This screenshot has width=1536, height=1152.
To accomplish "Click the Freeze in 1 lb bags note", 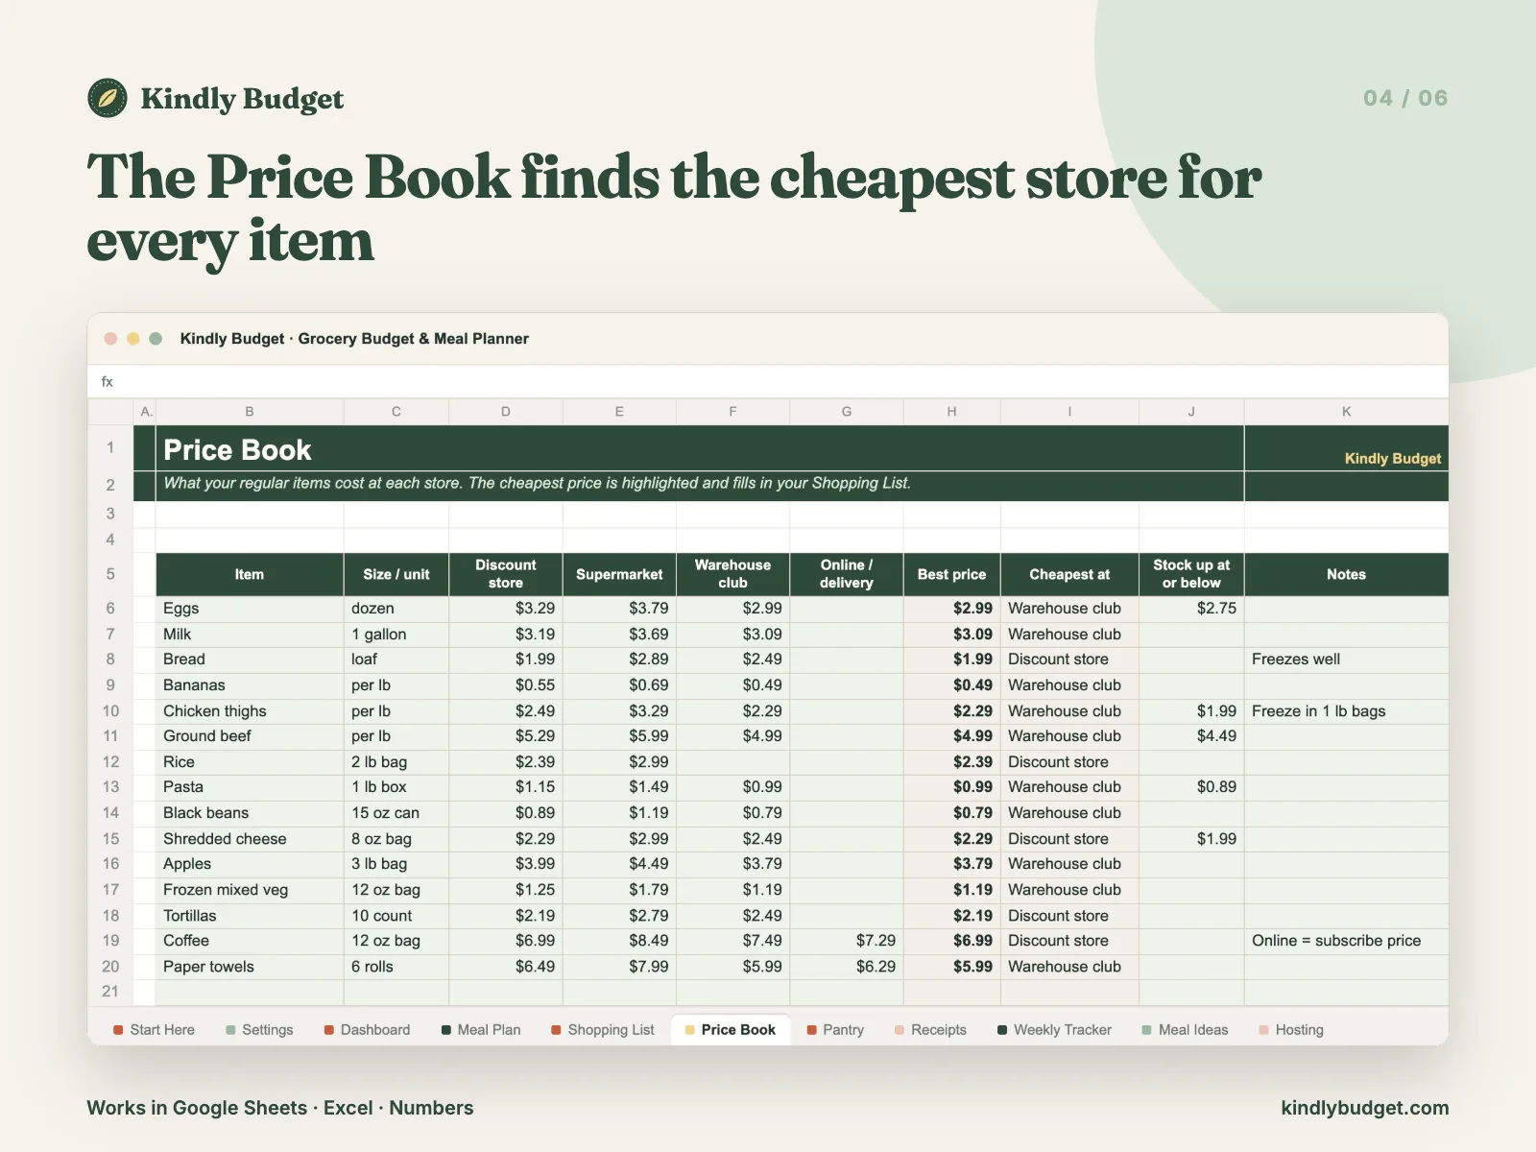I will click(x=1346, y=711).
